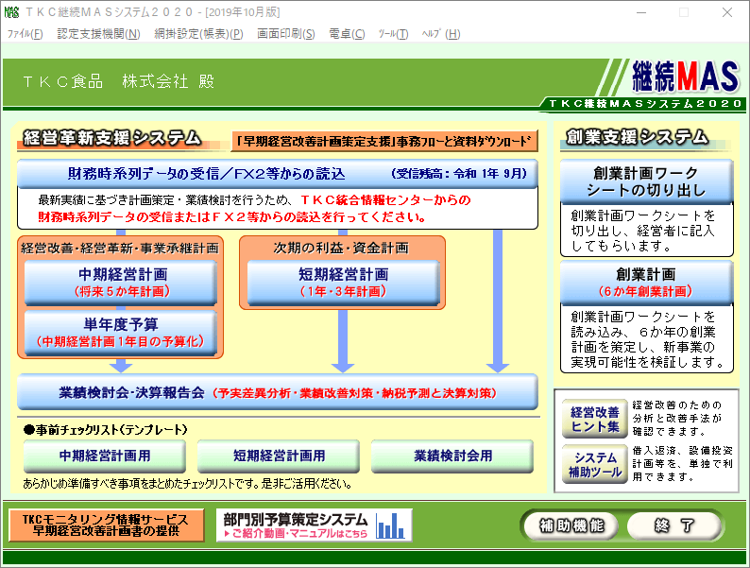Click the 創業支援システム heading

coord(637,137)
